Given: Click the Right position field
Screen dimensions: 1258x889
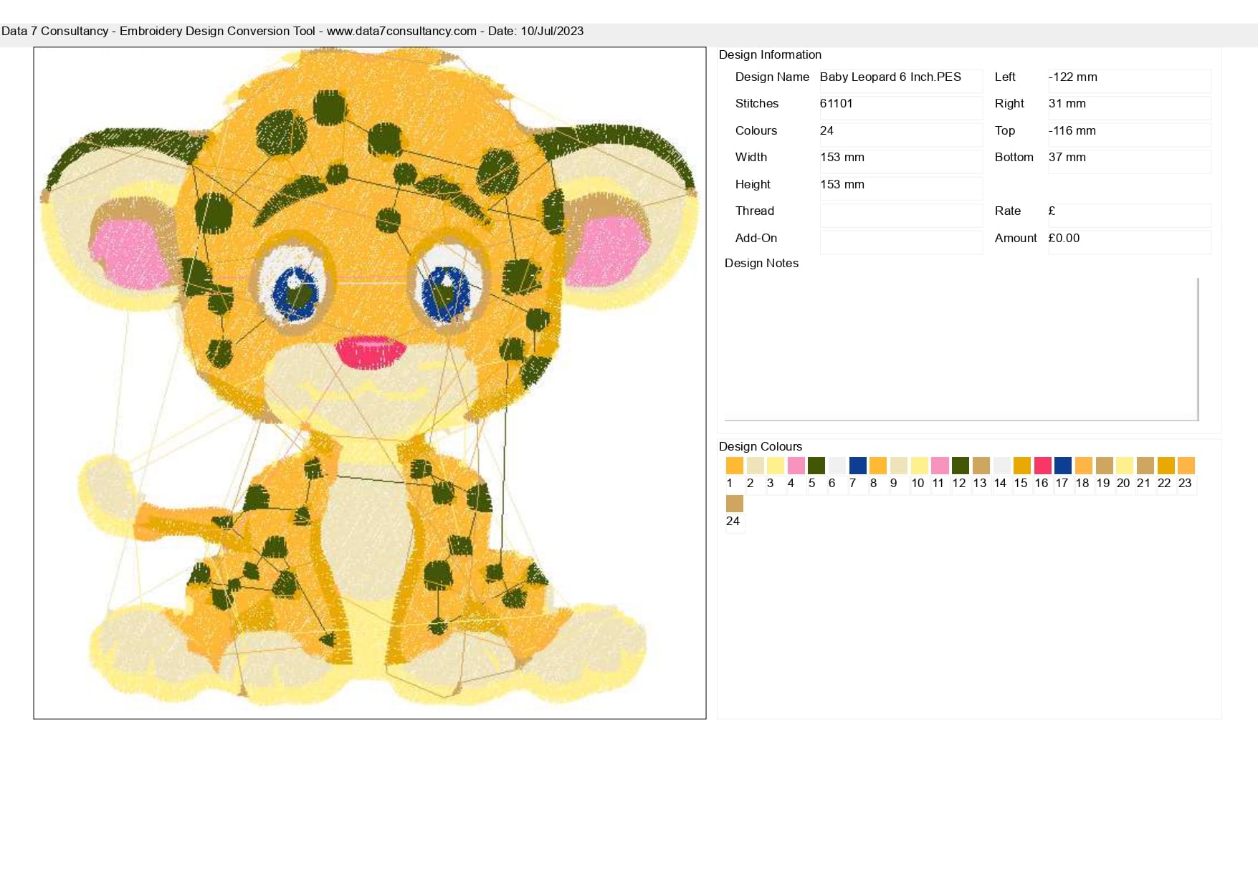Looking at the screenshot, I should point(1130,107).
